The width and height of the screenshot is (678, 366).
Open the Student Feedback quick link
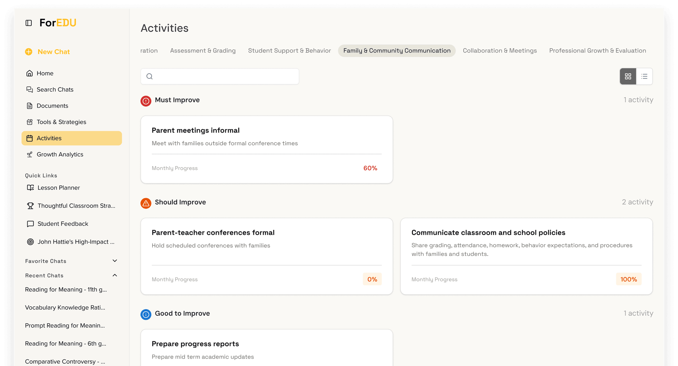pyautogui.click(x=63, y=224)
